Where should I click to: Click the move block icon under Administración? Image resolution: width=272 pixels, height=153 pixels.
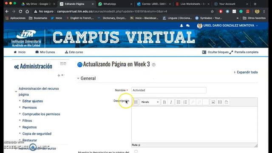click(59, 75)
